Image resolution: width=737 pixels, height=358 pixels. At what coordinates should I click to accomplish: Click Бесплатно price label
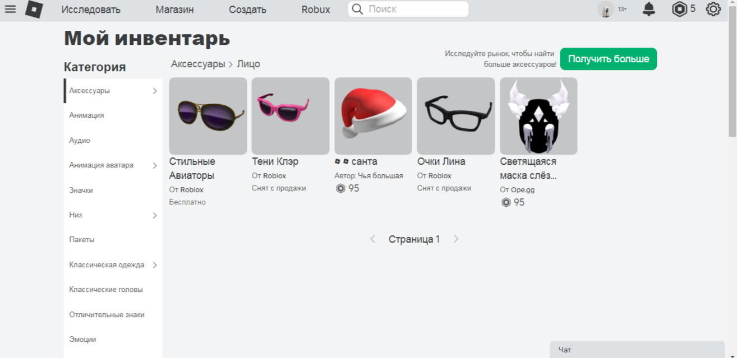pos(187,202)
